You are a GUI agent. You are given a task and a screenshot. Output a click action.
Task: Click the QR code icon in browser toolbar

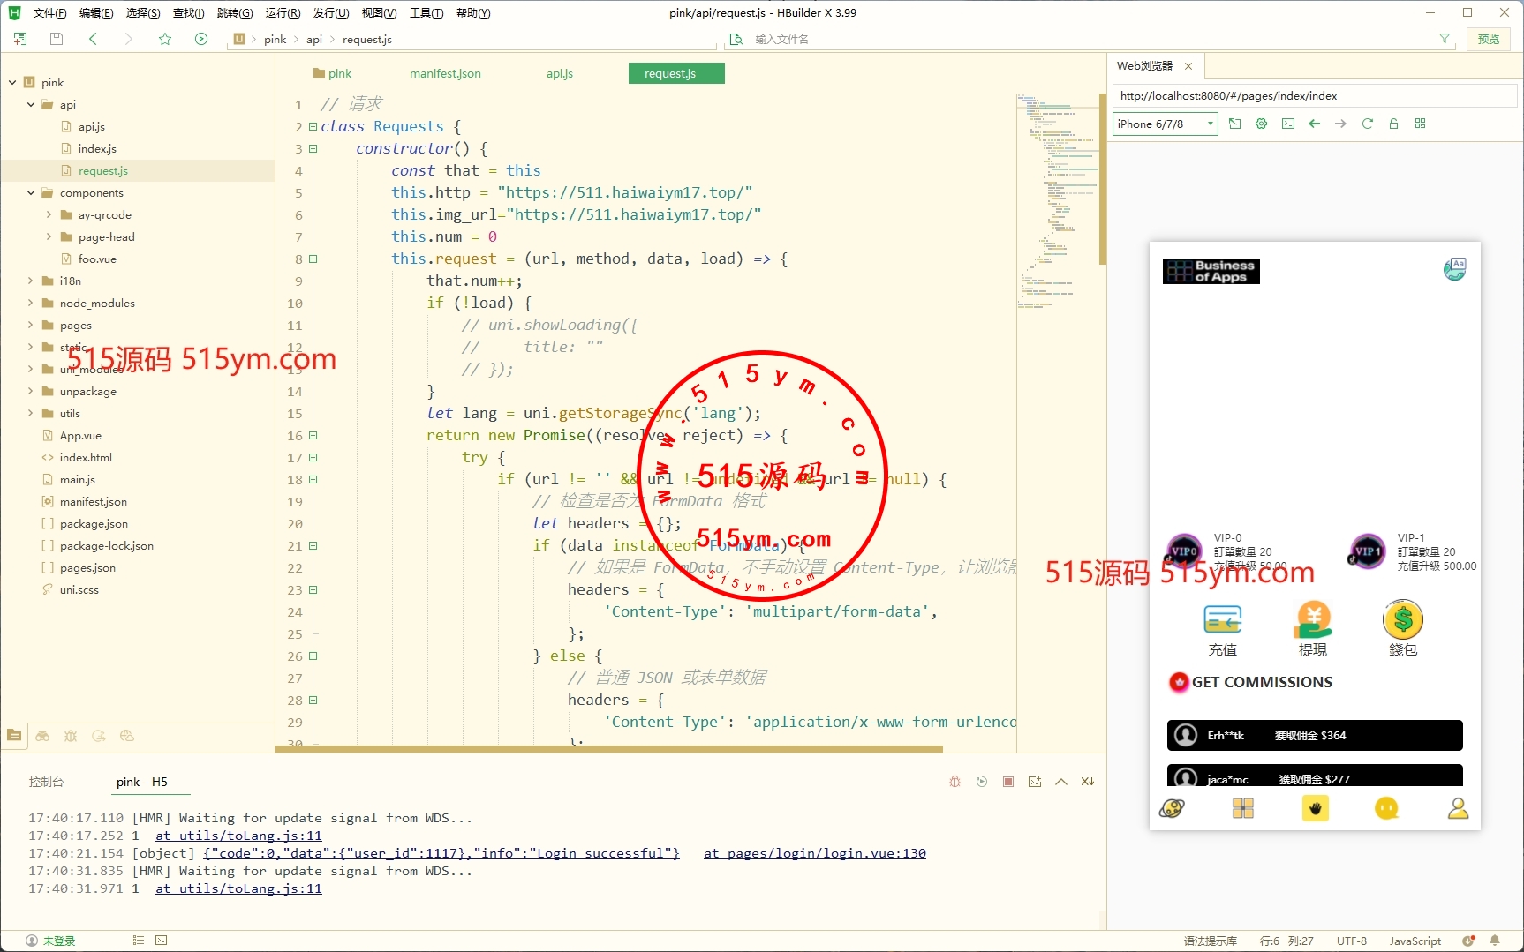[x=1420, y=124]
